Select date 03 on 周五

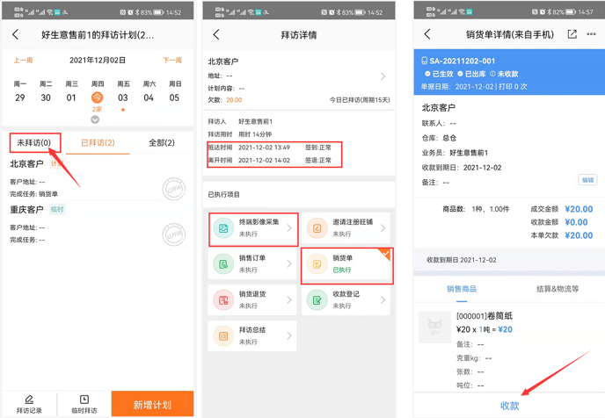tap(123, 97)
